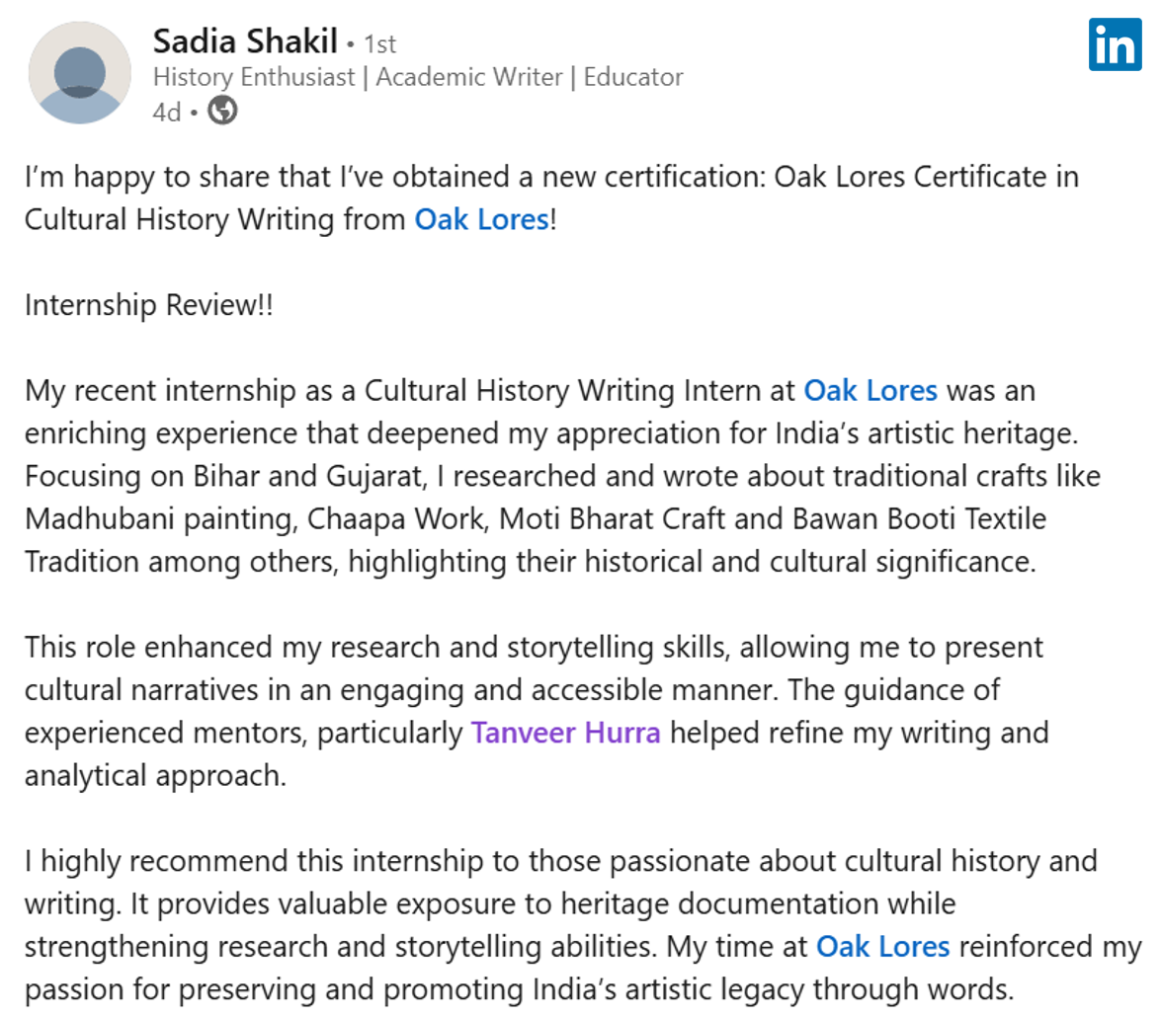Open the Sadia Shakil name link

tap(245, 40)
